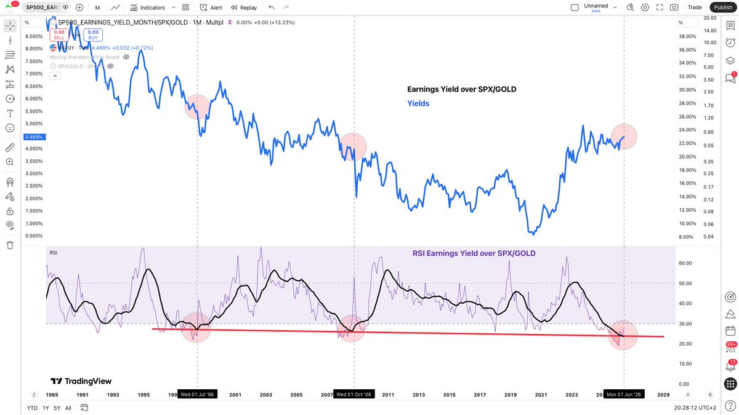Toggle the A auto scale button

coord(688,394)
